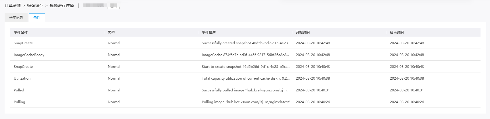Click "Start to create snapshot" description
This screenshot has width=490, height=119.
click(x=246, y=67)
